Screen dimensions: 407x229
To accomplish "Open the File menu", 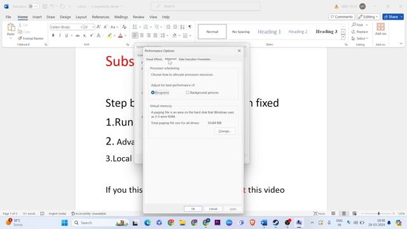I will click(x=8, y=17).
